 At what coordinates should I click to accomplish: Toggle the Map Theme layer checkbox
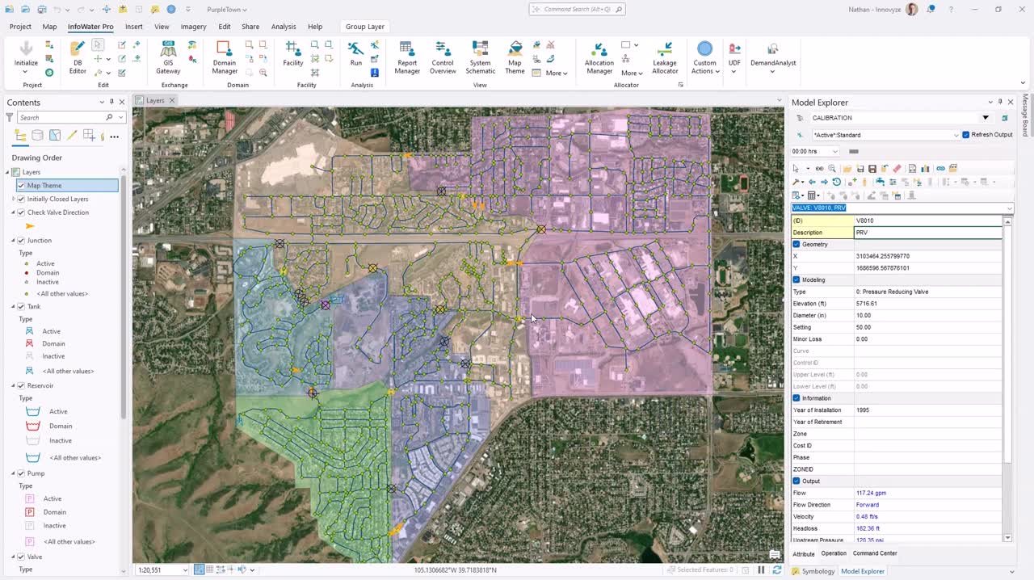click(21, 186)
